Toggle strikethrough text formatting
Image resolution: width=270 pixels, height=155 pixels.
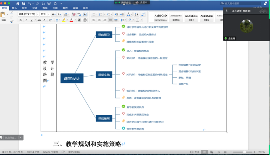coord(39,20)
